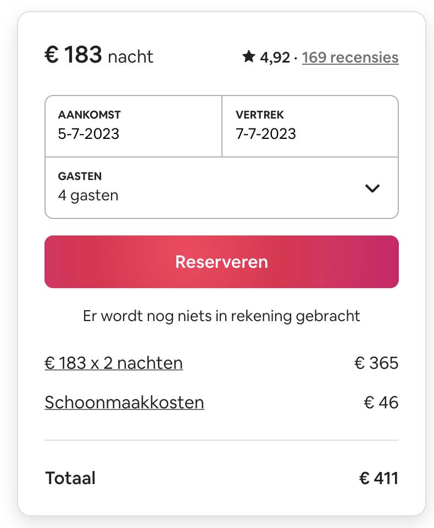
Task: Open the 169 recensies link
Action: [350, 57]
